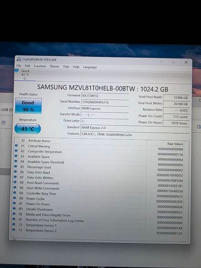The width and height of the screenshot is (201, 268).
Task: Open the Function menu
Action: 40,66
